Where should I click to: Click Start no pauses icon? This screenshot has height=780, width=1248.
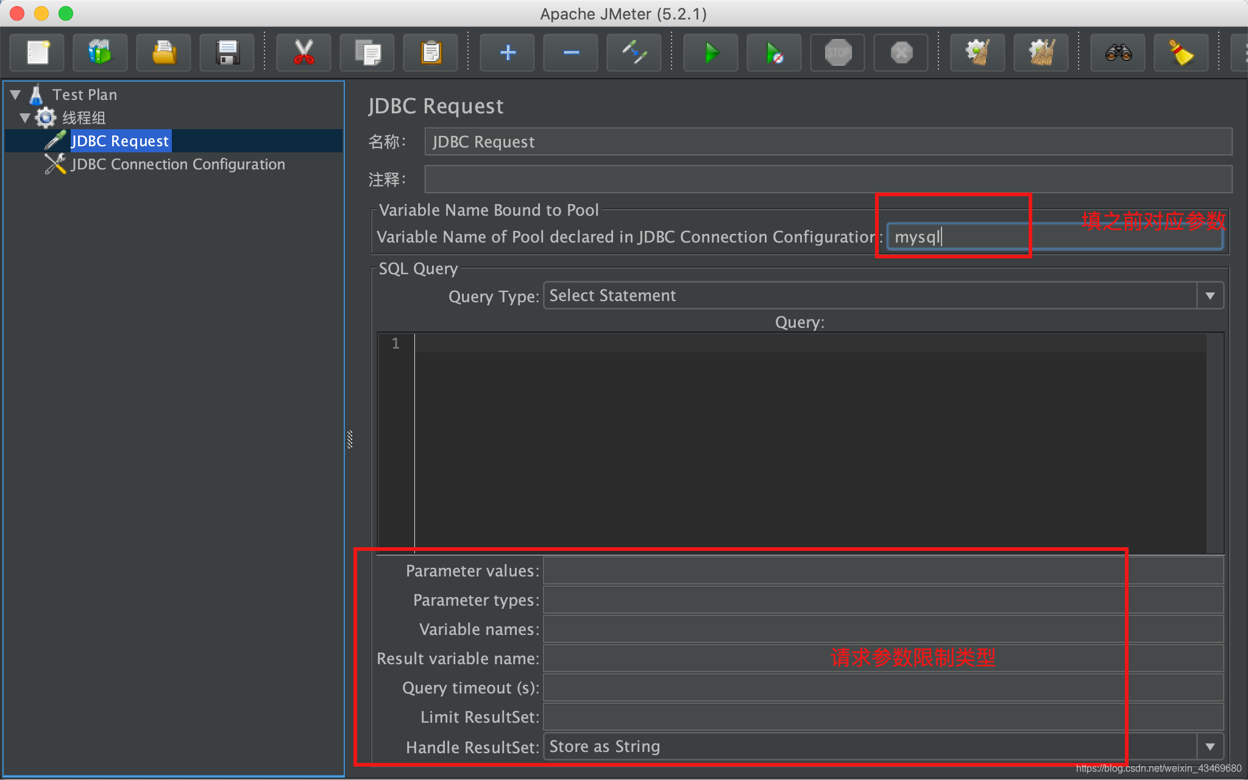pos(774,53)
